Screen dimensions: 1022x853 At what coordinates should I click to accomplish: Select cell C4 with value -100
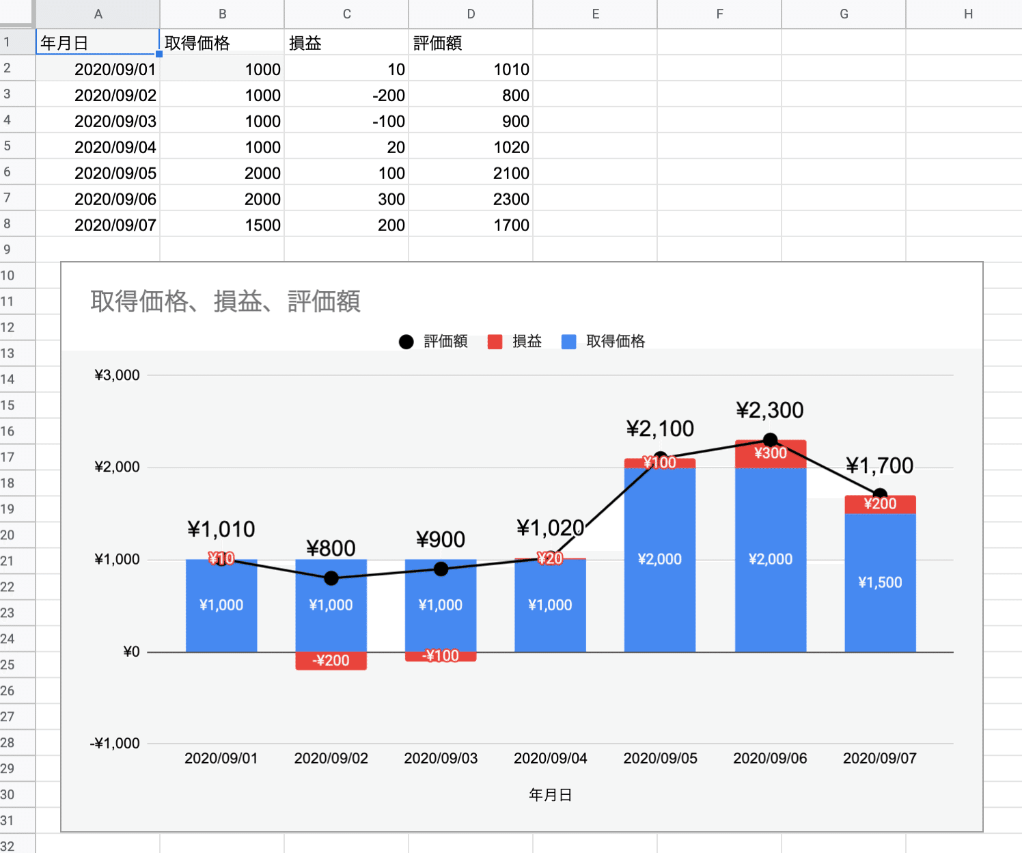click(x=346, y=121)
